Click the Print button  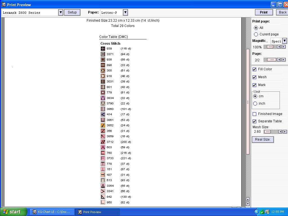pos(264,12)
